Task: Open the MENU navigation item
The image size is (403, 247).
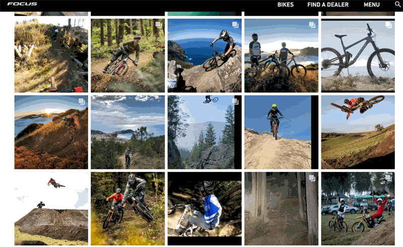Action: coord(372,5)
